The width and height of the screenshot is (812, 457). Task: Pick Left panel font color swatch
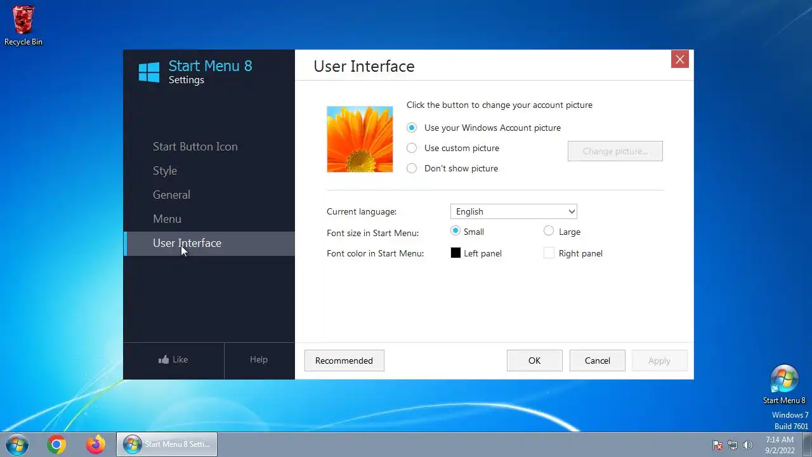pyautogui.click(x=455, y=253)
